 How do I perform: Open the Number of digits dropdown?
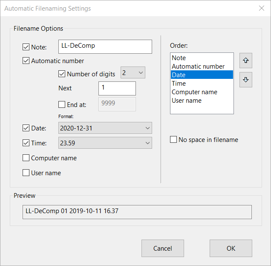[133, 73]
